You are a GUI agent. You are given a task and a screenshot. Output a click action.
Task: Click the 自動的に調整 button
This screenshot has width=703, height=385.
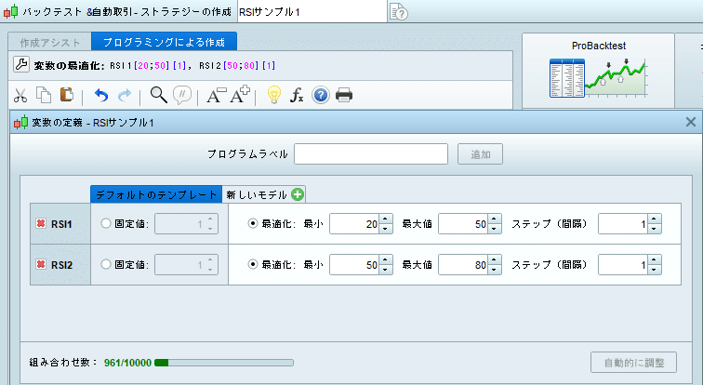point(633,362)
